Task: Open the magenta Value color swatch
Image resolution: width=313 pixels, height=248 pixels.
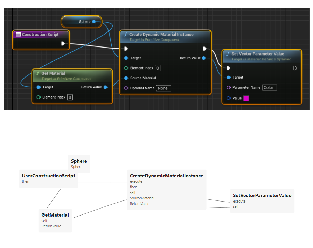Action: pos(246,98)
